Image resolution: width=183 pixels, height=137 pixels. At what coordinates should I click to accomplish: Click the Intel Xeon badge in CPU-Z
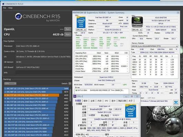131,111
